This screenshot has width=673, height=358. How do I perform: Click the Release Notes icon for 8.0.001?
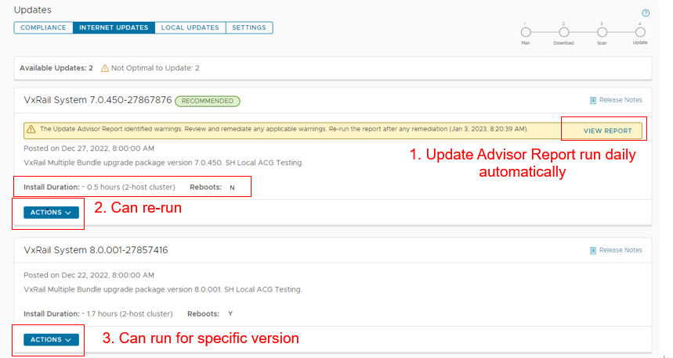click(x=593, y=250)
